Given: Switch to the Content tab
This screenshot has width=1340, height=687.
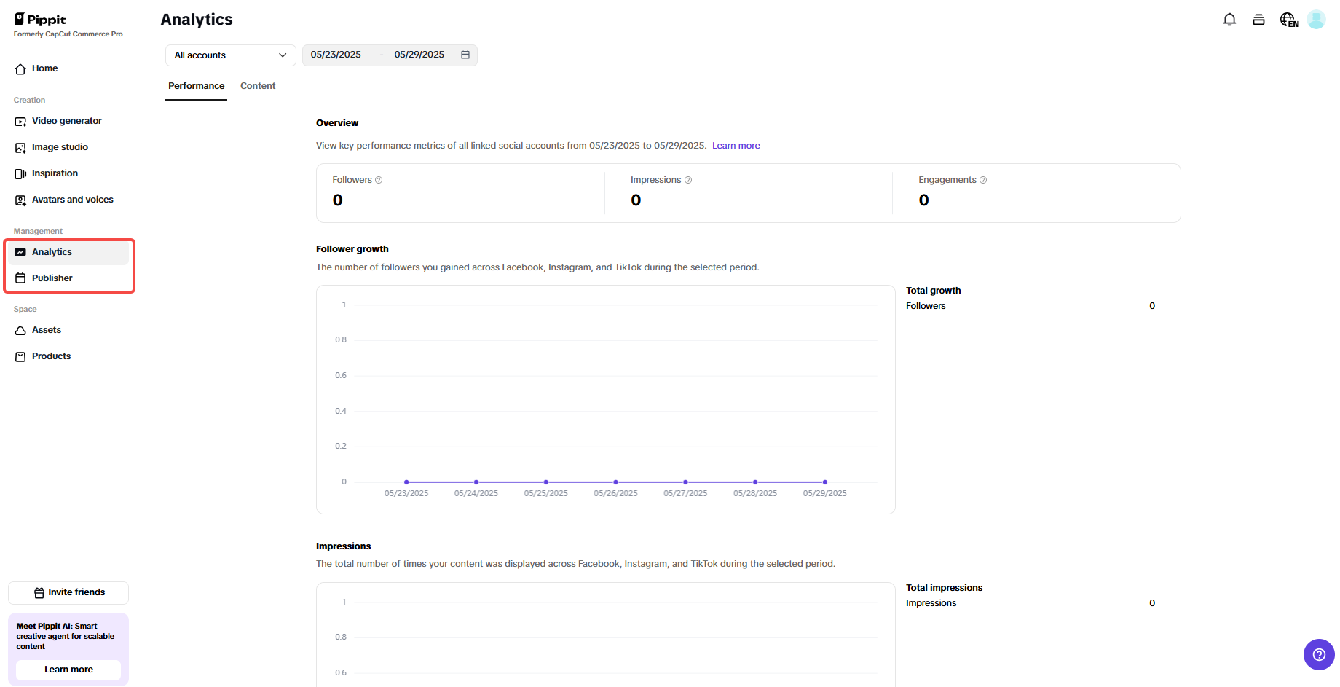Looking at the screenshot, I should [258, 85].
